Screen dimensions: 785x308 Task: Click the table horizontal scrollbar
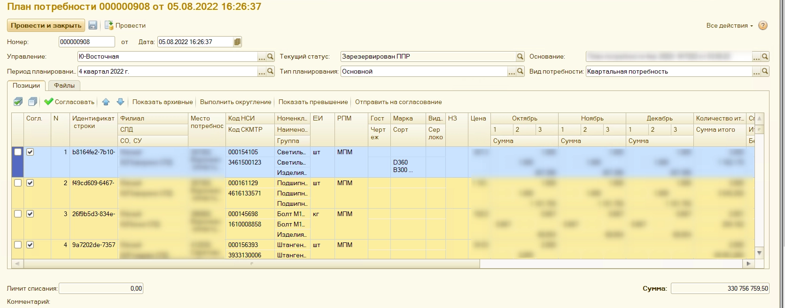(251, 264)
